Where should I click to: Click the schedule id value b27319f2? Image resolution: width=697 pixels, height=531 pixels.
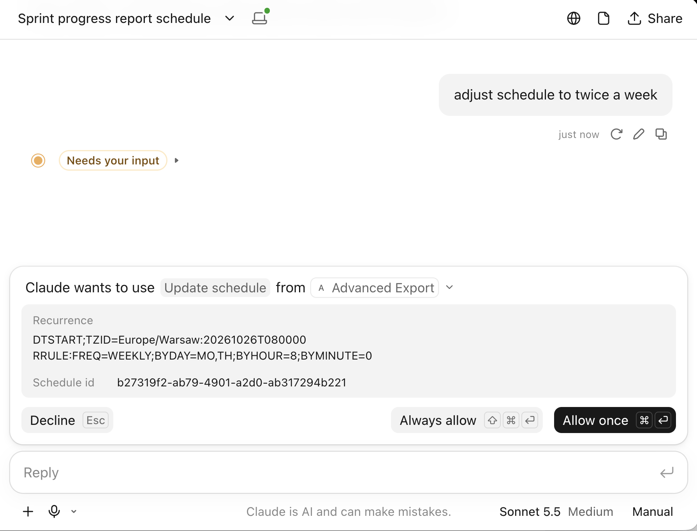(x=232, y=383)
